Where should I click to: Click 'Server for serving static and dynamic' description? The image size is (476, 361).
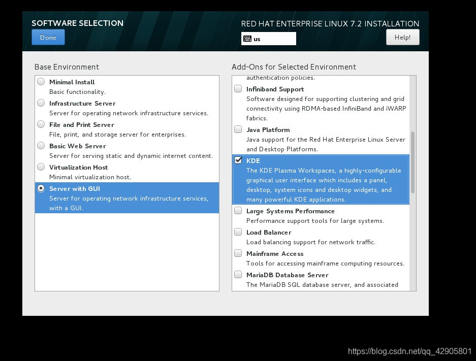131,156
